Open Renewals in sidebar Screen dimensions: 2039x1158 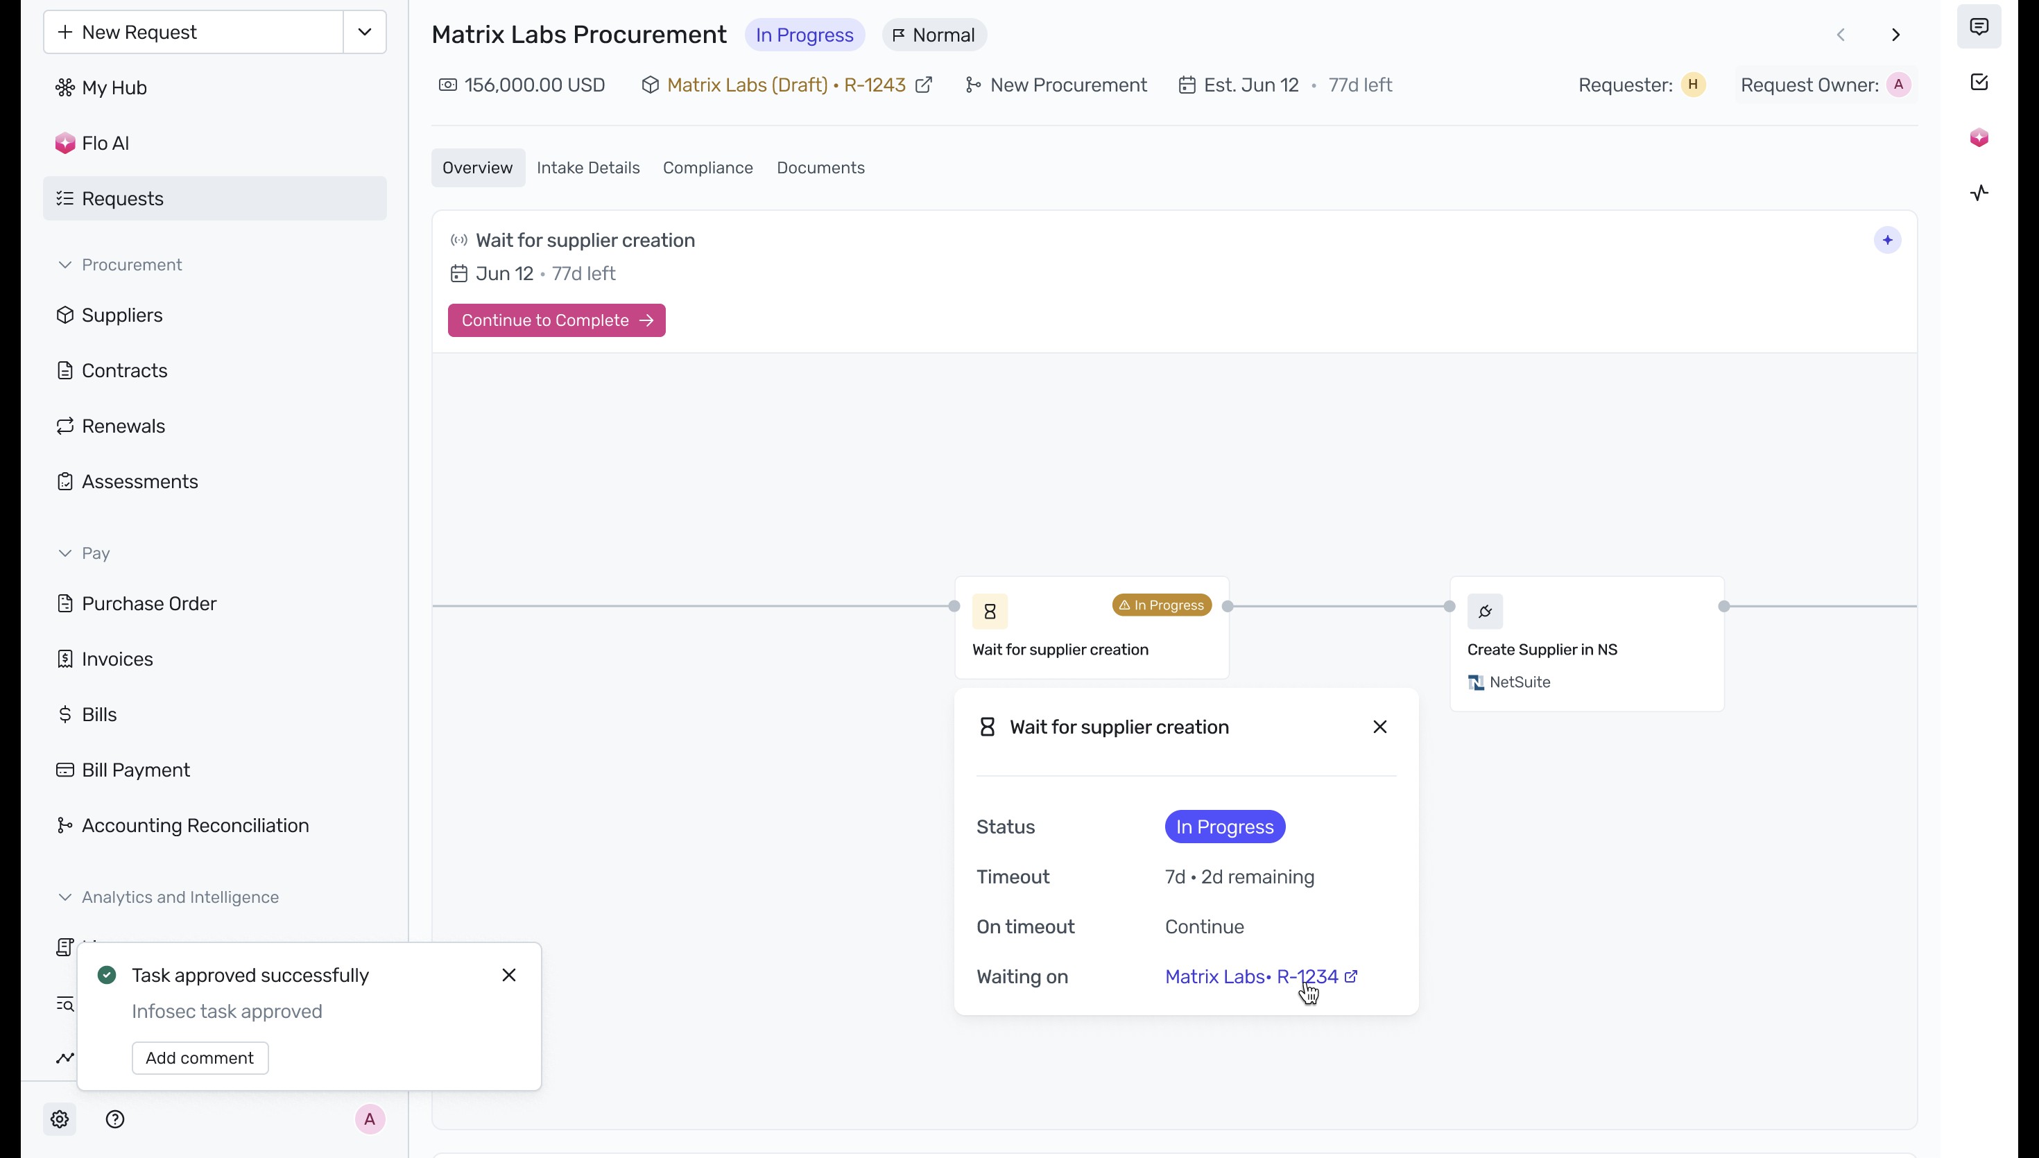tap(215, 426)
